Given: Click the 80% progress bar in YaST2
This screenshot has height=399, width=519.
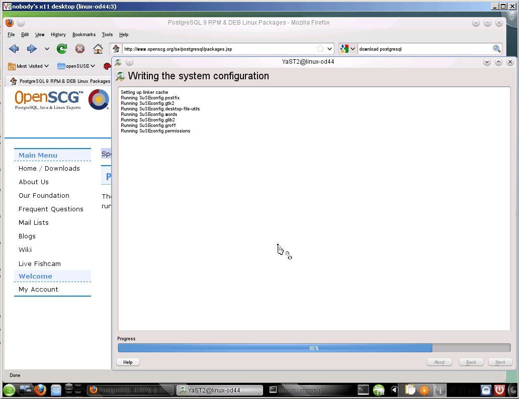Looking at the screenshot, I should pos(314,348).
